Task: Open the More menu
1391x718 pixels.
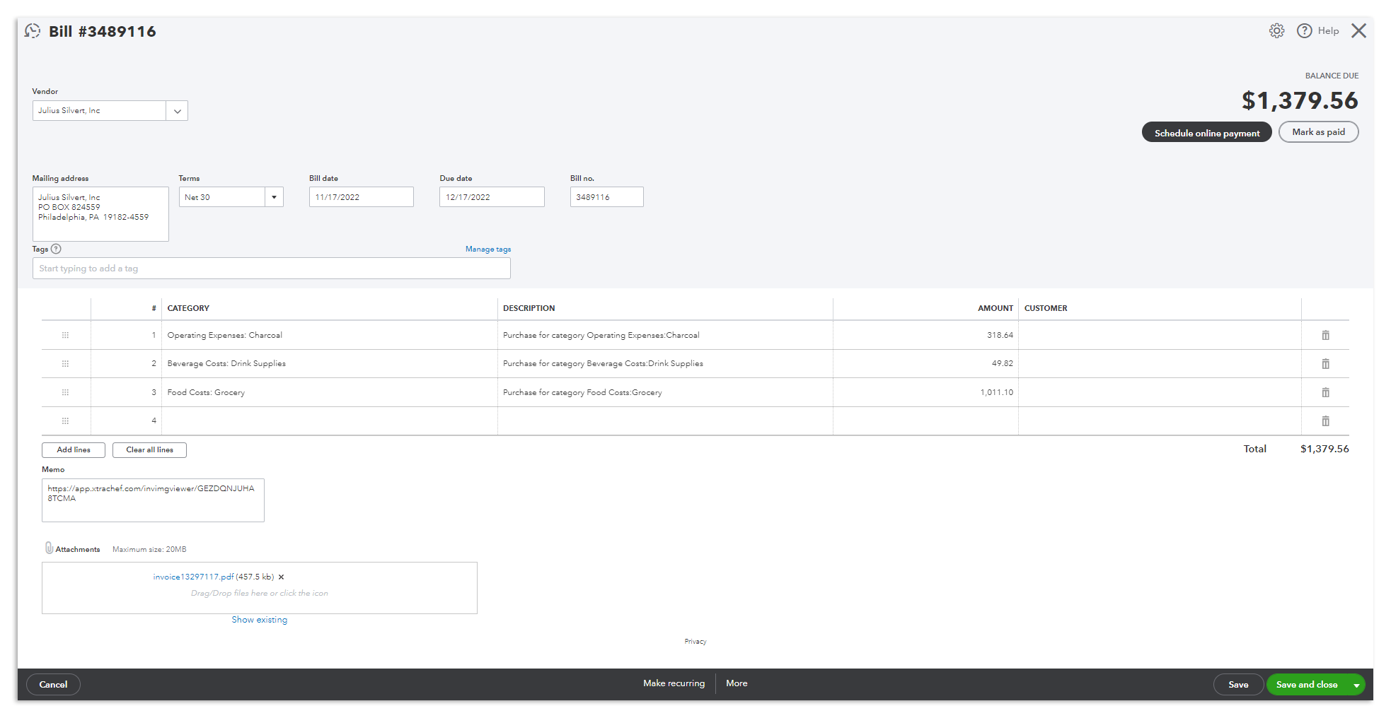Action: pos(737,683)
